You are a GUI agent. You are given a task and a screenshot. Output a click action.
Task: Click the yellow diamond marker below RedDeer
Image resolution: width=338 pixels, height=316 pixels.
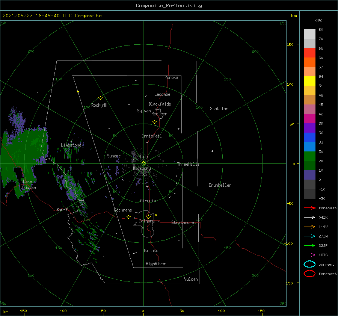pos(154,122)
